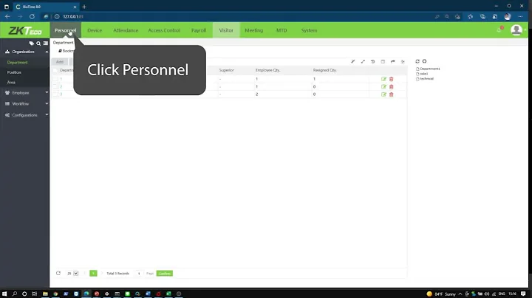Click the reset/undo icon in table toolbar
This screenshot has height=298, width=532.
click(373, 62)
